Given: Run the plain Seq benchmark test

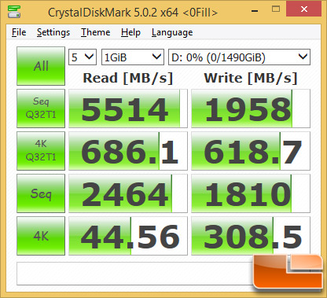Looking at the screenshot, I should coord(41,193).
